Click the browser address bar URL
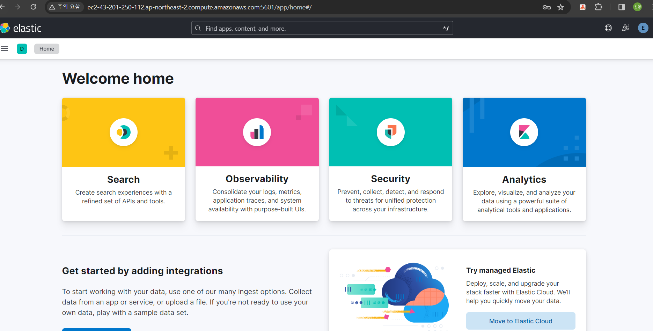Screen dimensions: 653x331 199,7
